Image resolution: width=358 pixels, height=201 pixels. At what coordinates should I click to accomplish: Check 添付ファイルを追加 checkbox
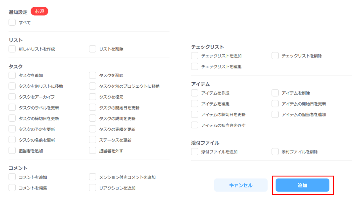point(194,152)
